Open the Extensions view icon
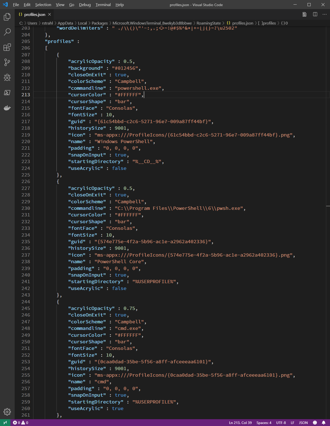 coord(7,47)
